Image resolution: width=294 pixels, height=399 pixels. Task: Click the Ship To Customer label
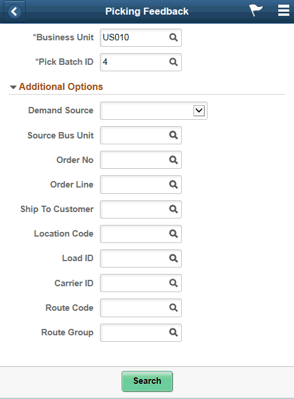click(x=57, y=209)
